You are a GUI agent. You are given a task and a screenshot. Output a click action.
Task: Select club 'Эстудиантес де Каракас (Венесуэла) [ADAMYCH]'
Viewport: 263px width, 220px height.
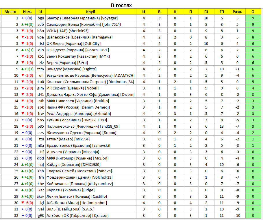(x=90, y=75)
